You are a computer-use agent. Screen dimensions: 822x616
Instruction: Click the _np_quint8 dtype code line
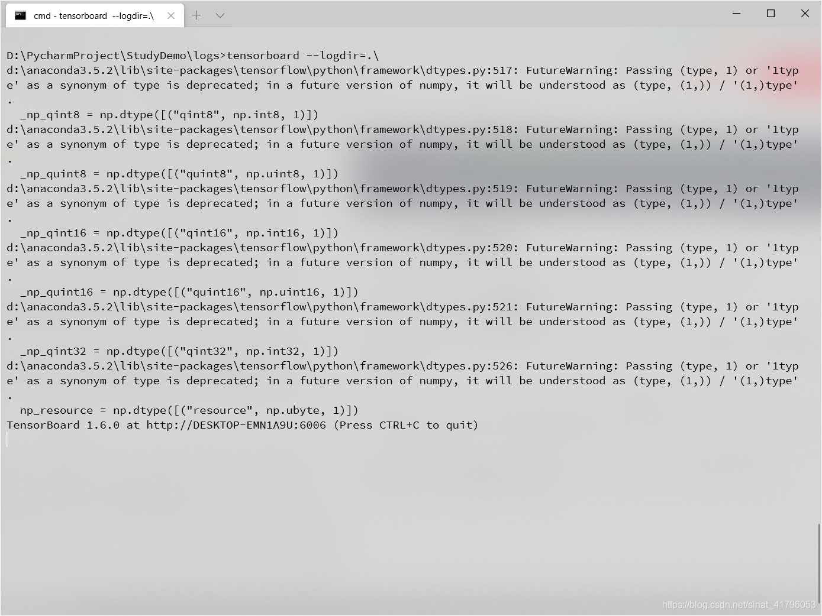click(179, 174)
